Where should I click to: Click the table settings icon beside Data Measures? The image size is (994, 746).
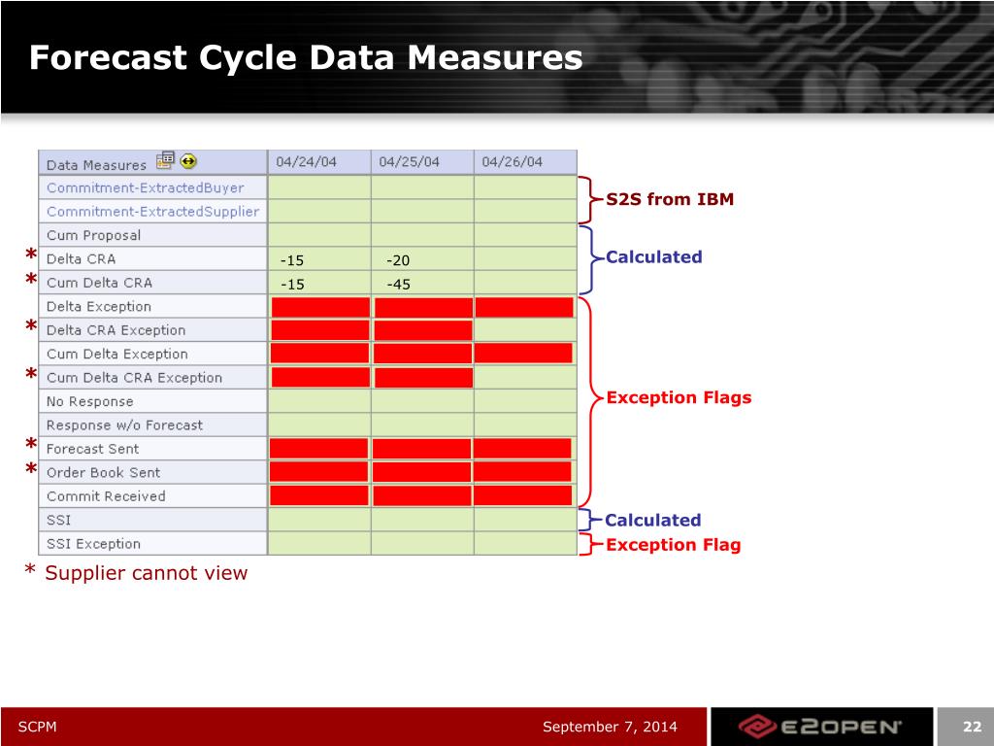(165, 160)
